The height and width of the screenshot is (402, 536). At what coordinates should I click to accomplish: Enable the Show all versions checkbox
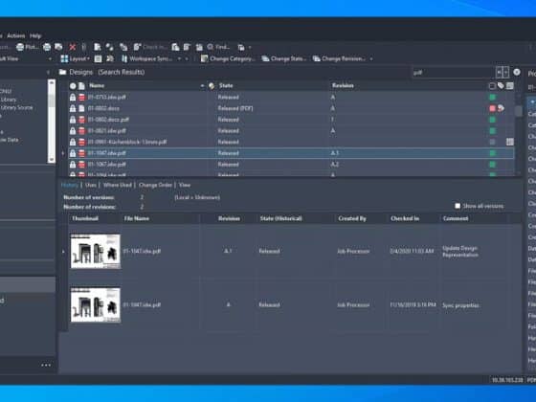coord(458,206)
